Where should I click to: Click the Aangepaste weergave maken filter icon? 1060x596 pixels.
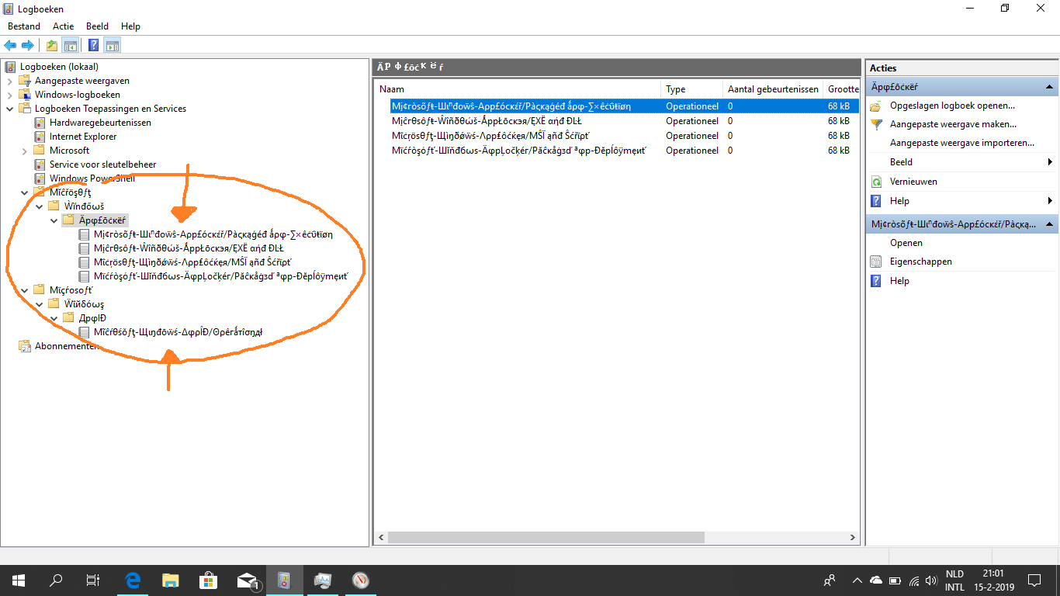(878, 123)
